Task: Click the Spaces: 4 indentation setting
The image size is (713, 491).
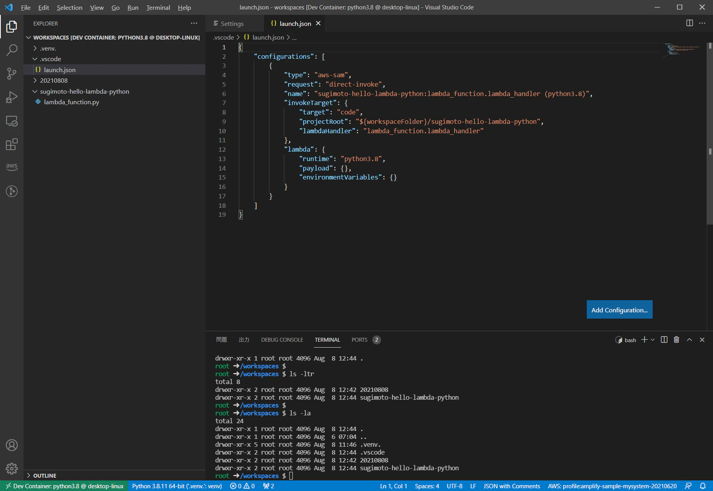Action: click(427, 486)
